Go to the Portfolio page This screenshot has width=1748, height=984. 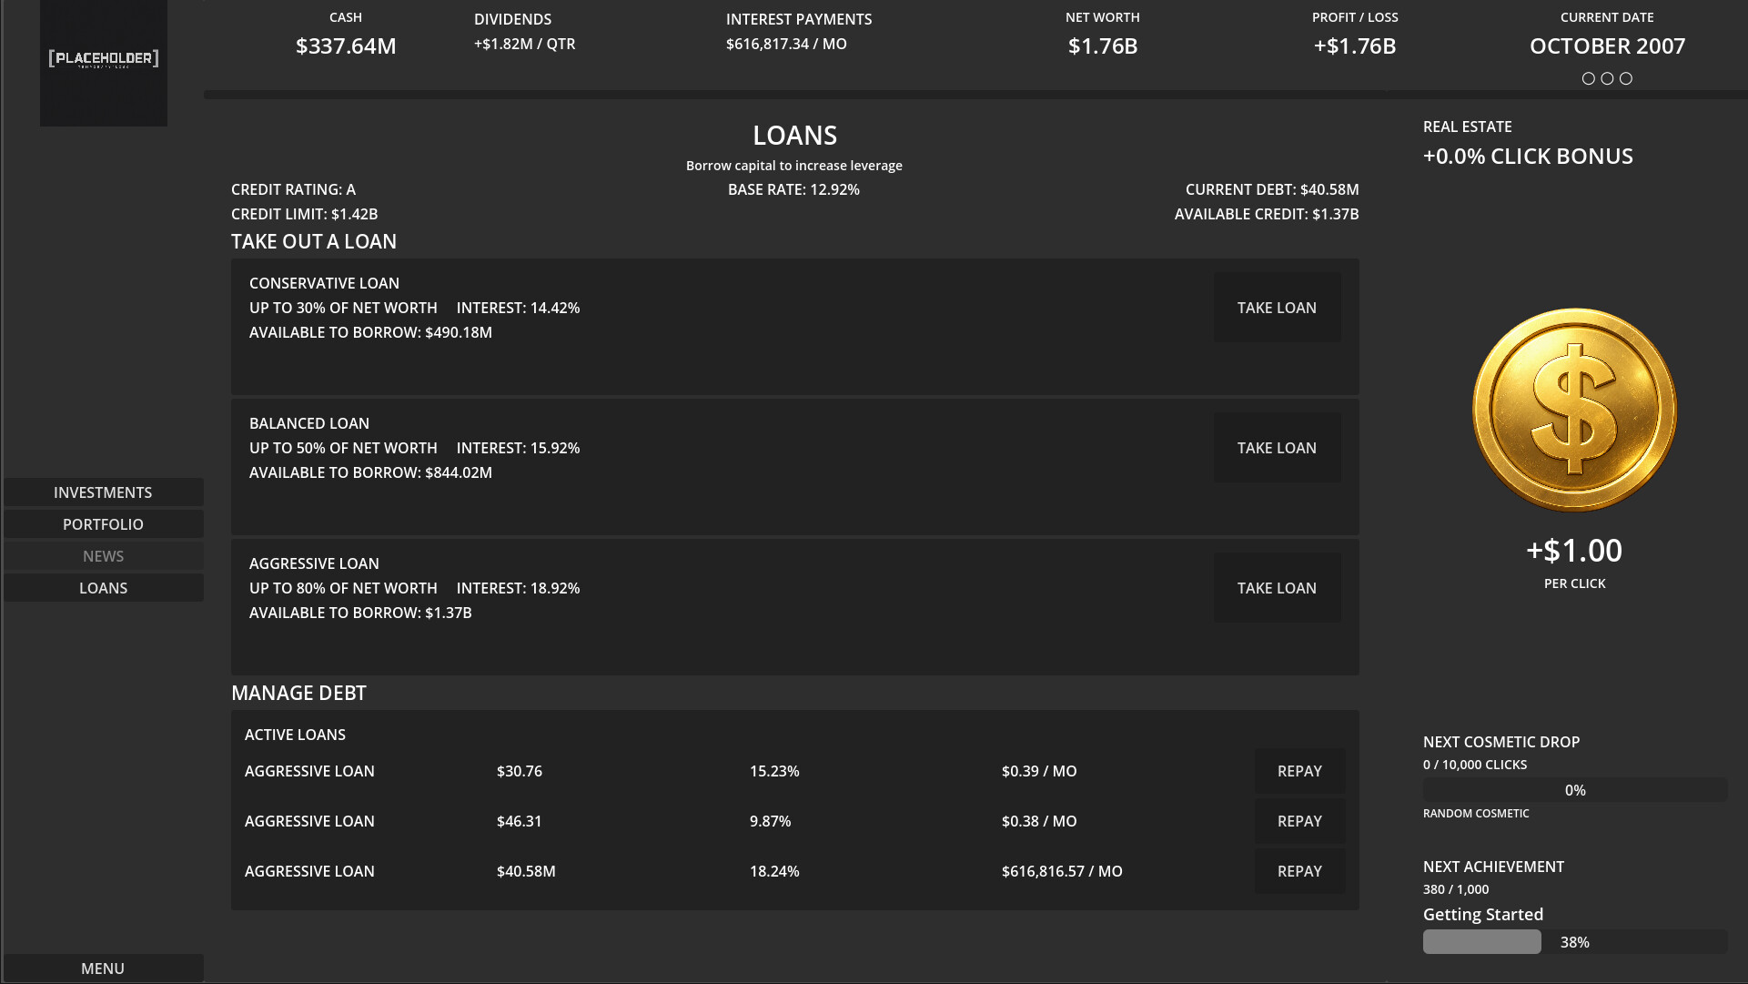pos(103,524)
